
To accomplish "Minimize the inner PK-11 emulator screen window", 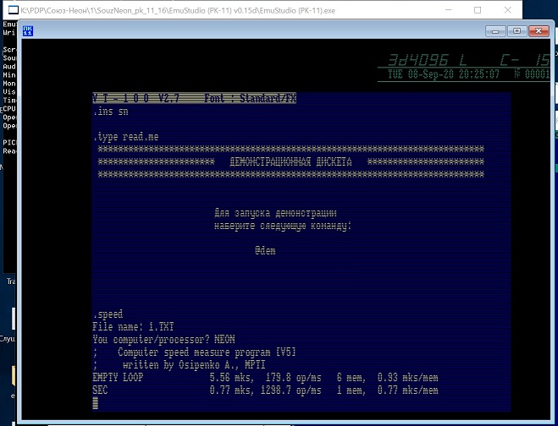I will [x=496, y=31].
